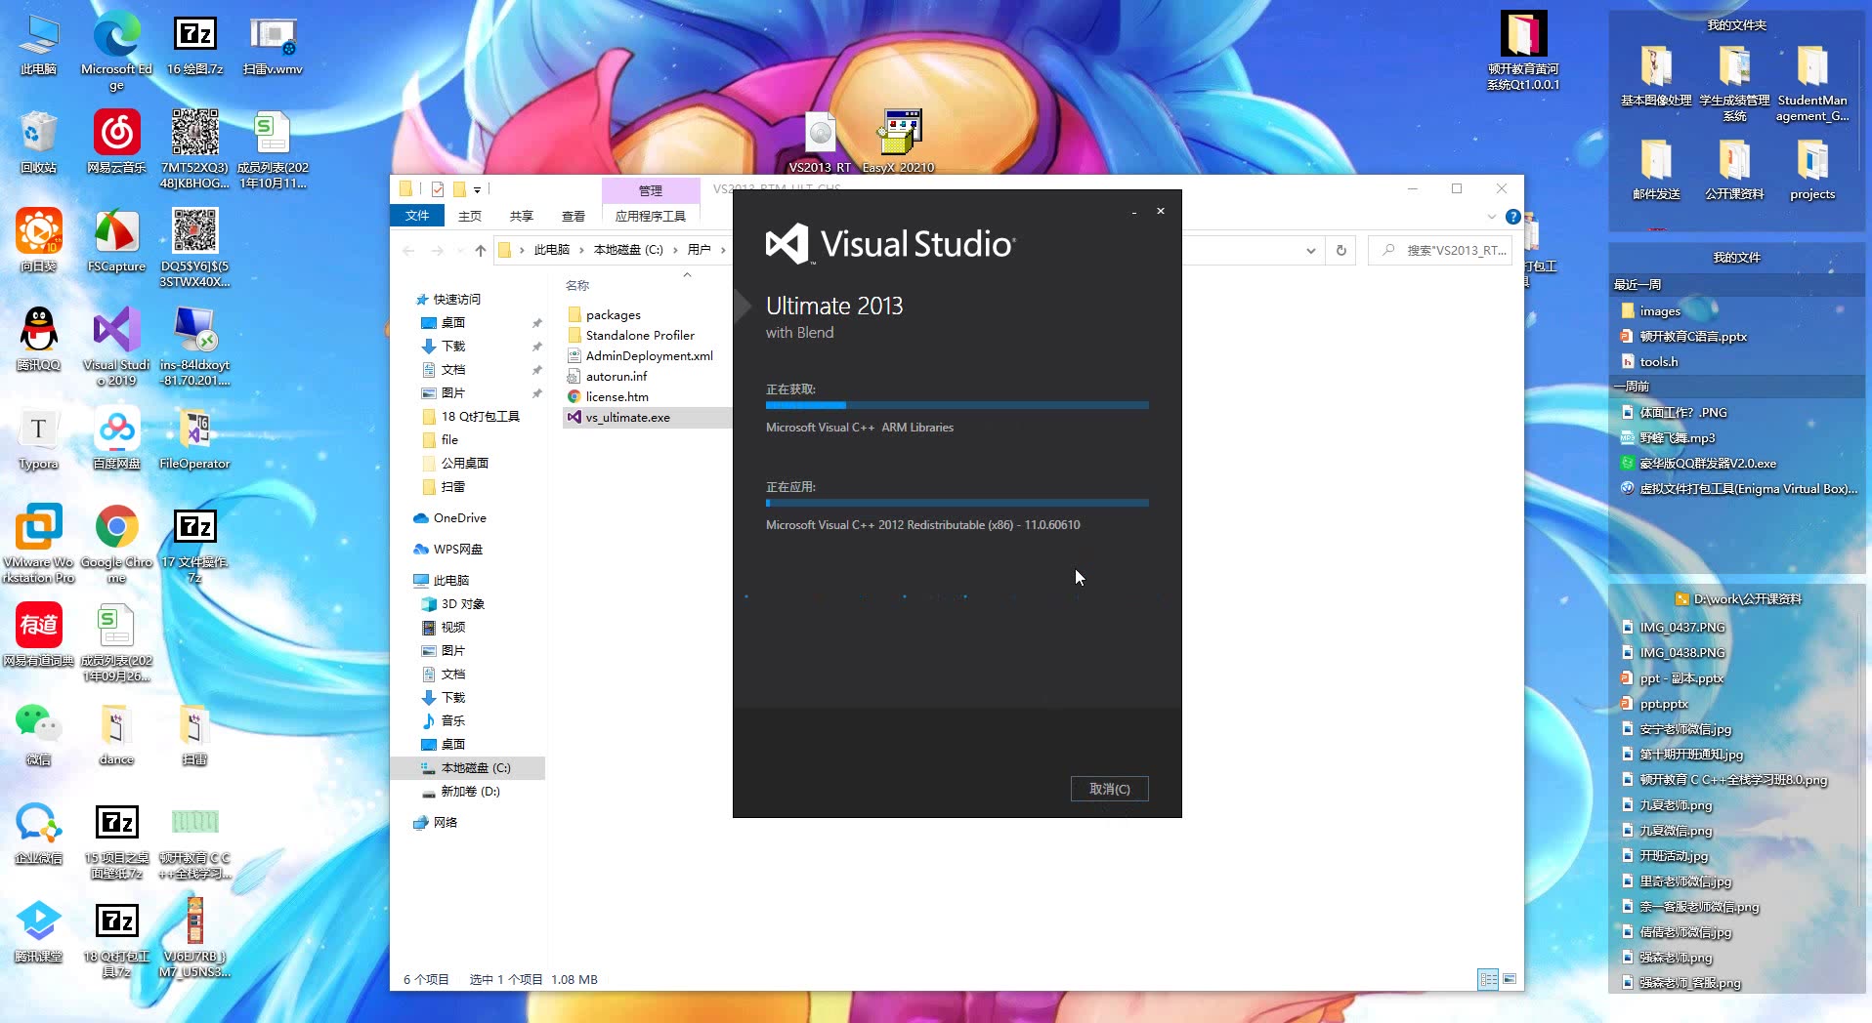Open the 应用程序工具 ribbon tab
This screenshot has height=1023, width=1872.
click(651, 216)
